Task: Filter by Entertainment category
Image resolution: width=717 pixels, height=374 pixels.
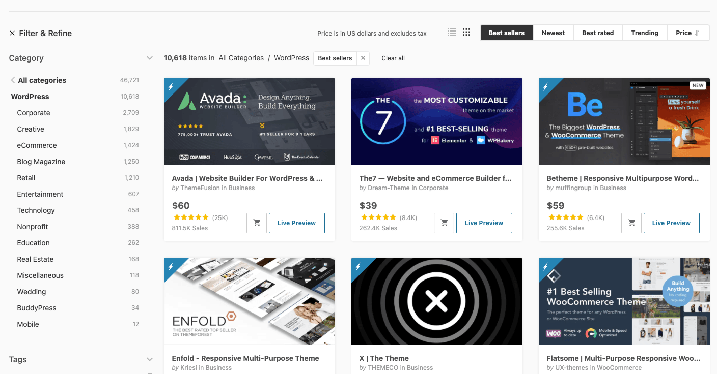Action: [40, 194]
